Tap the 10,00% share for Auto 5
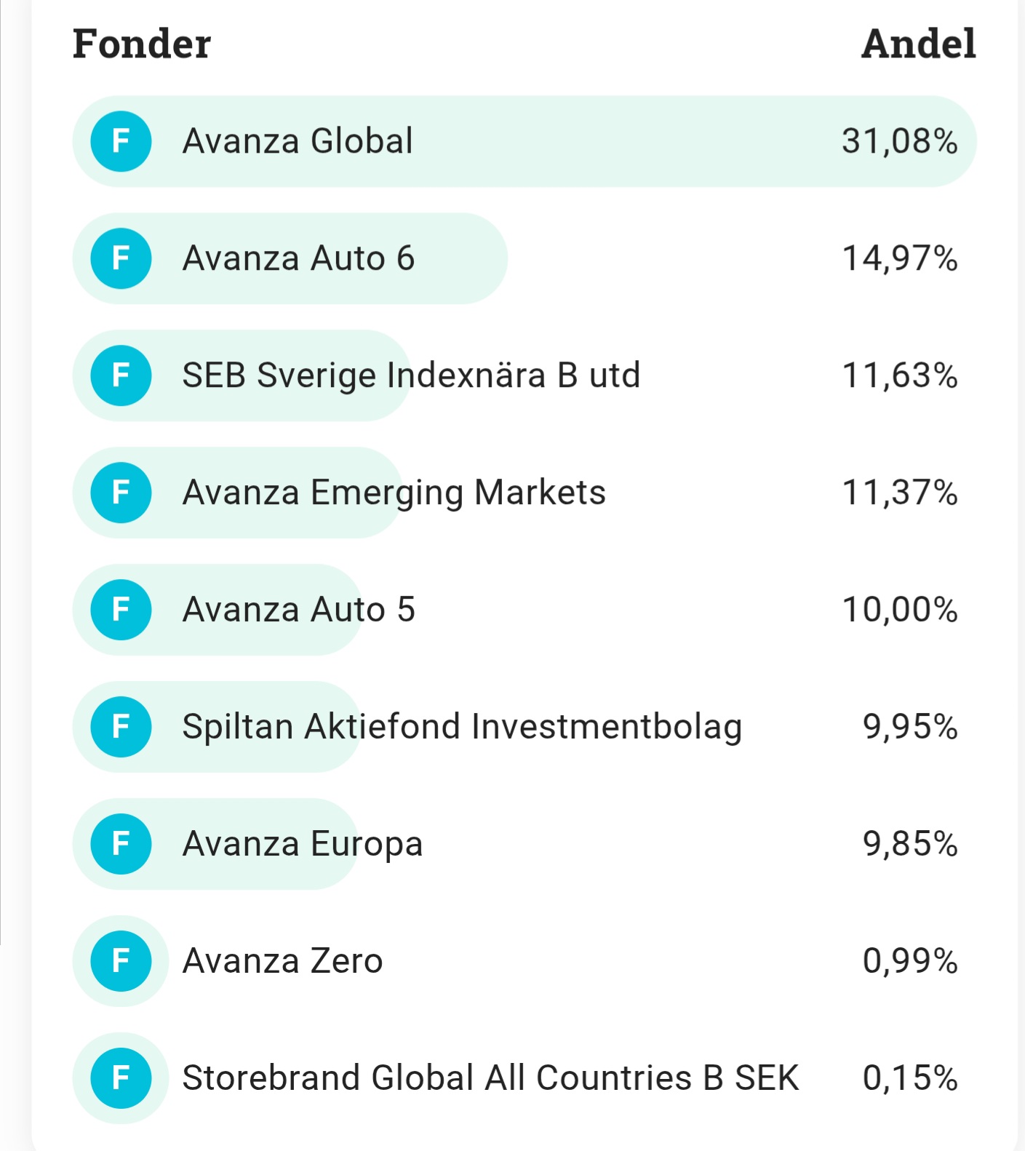This screenshot has width=1025, height=1151. click(x=899, y=610)
